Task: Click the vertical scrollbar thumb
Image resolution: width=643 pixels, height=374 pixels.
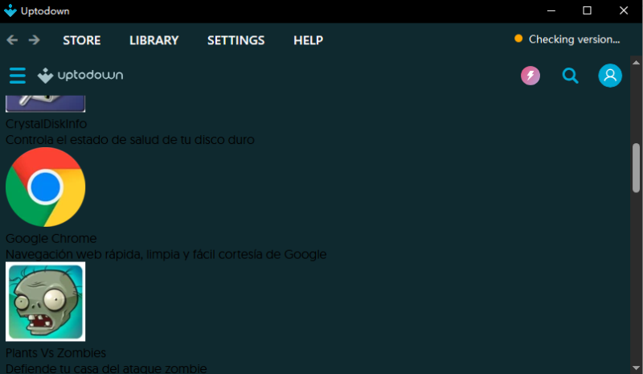Action: coord(636,167)
